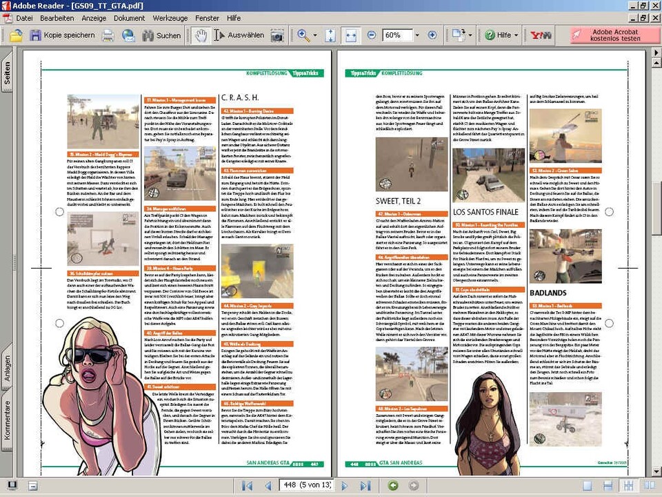Open the Seiten side panel tab
The image size is (662, 497).
point(7,72)
